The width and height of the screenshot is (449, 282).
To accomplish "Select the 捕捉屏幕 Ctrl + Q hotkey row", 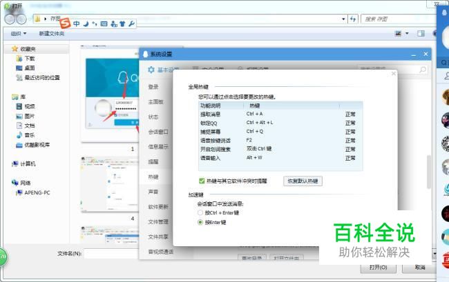I will tap(280, 132).
